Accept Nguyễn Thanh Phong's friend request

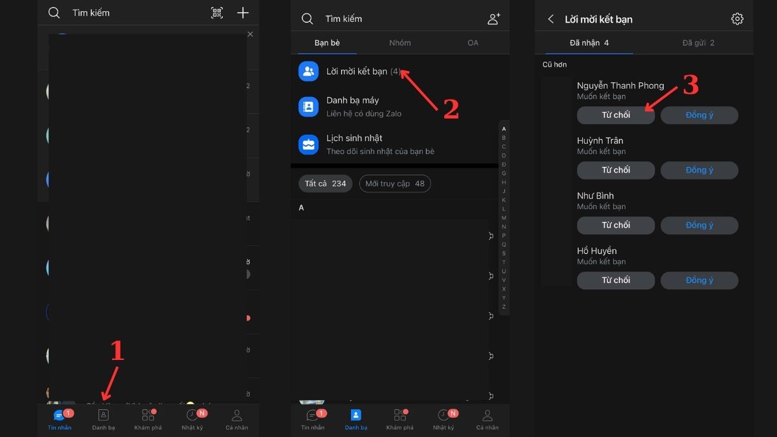(699, 115)
